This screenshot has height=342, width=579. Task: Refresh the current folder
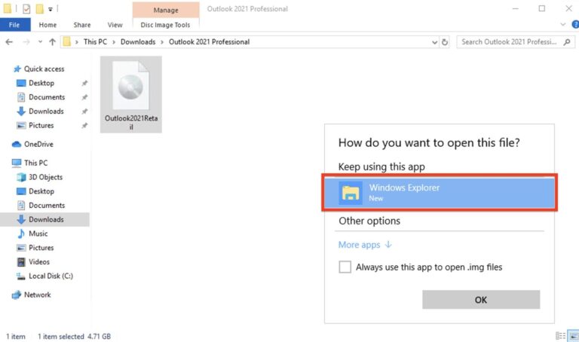tap(445, 42)
